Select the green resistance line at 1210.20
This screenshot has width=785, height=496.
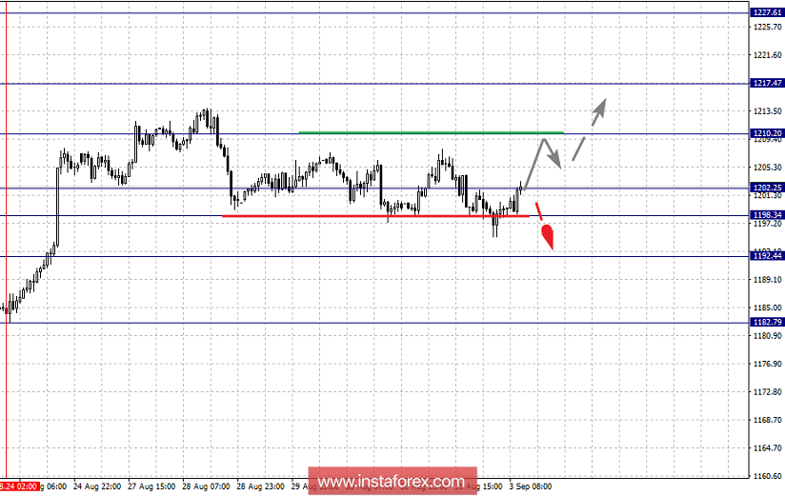[x=432, y=132]
